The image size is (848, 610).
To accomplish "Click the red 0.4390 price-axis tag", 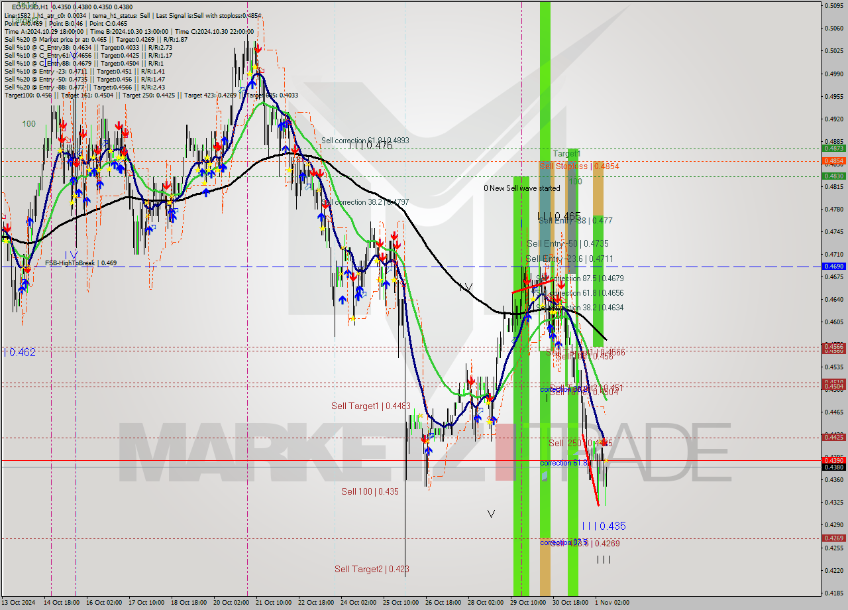I will (833, 460).
